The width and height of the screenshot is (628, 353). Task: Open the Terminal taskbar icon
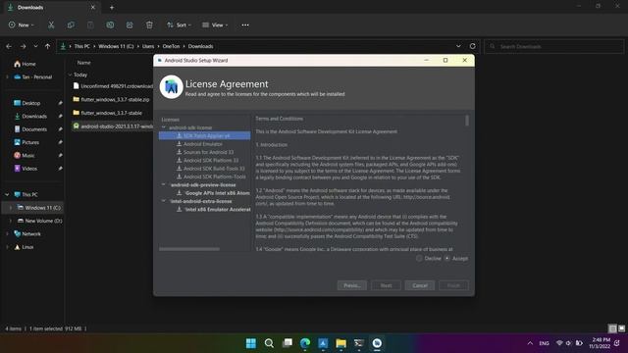(359, 343)
